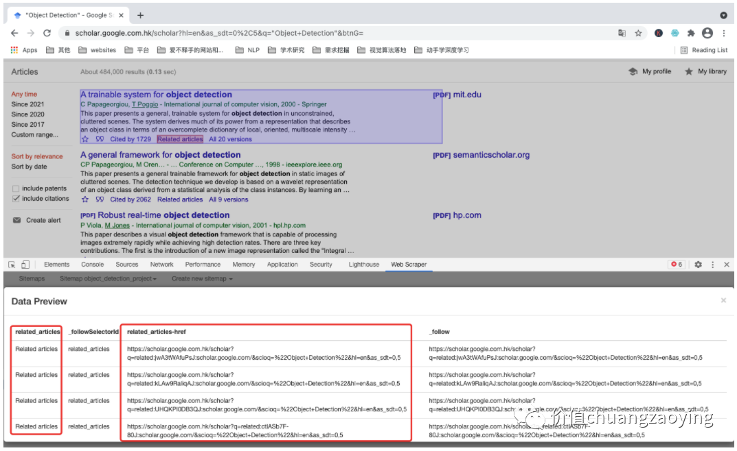Screen dimensions: 737x451
Task: Open the translate page icon in address bar
Action: coord(622,34)
